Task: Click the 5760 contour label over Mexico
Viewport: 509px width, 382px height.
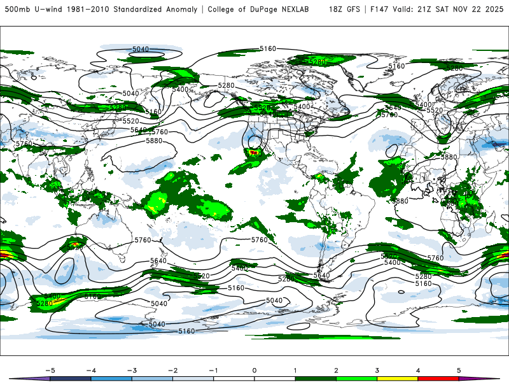Action: coord(253,154)
